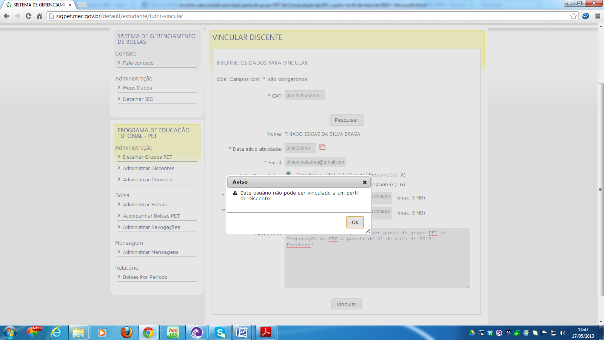Open Skype from the taskbar
The image size is (604, 340).
(220, 332)
